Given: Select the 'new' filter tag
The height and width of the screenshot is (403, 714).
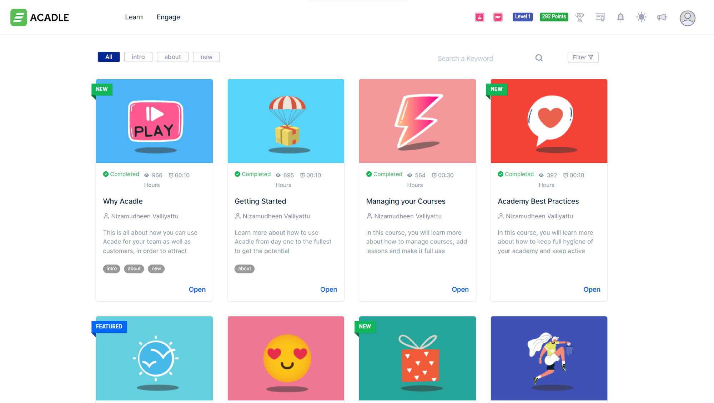Looking at the screenshot, I should (206, 57).
